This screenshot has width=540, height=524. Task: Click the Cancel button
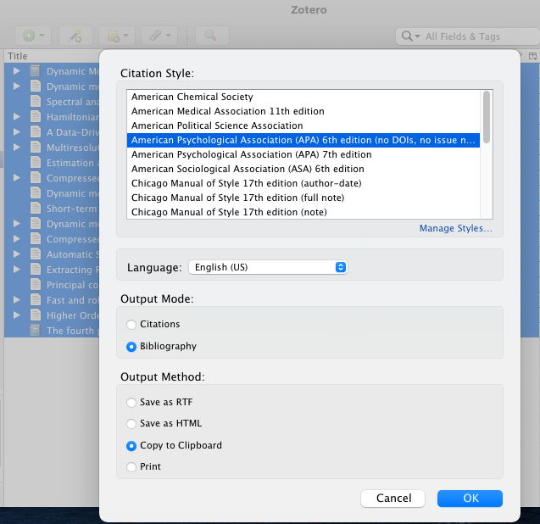[393, 499]
